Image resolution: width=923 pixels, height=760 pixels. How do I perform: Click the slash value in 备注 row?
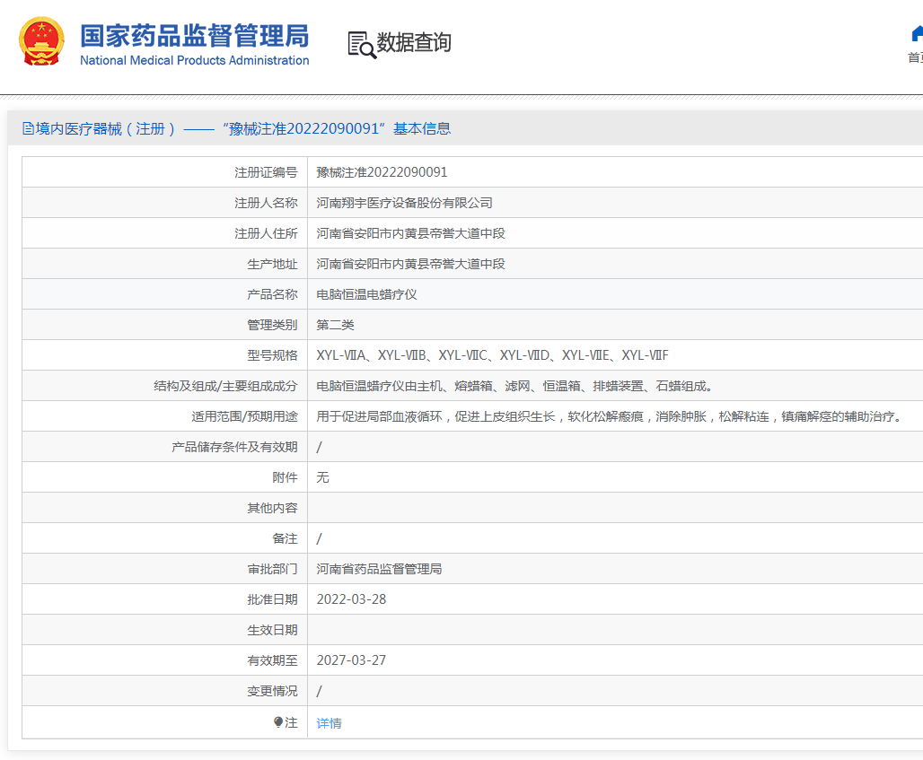319,539
